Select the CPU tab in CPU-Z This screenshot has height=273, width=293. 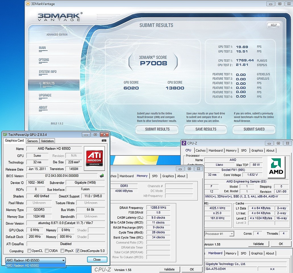(x=188, y=150)
